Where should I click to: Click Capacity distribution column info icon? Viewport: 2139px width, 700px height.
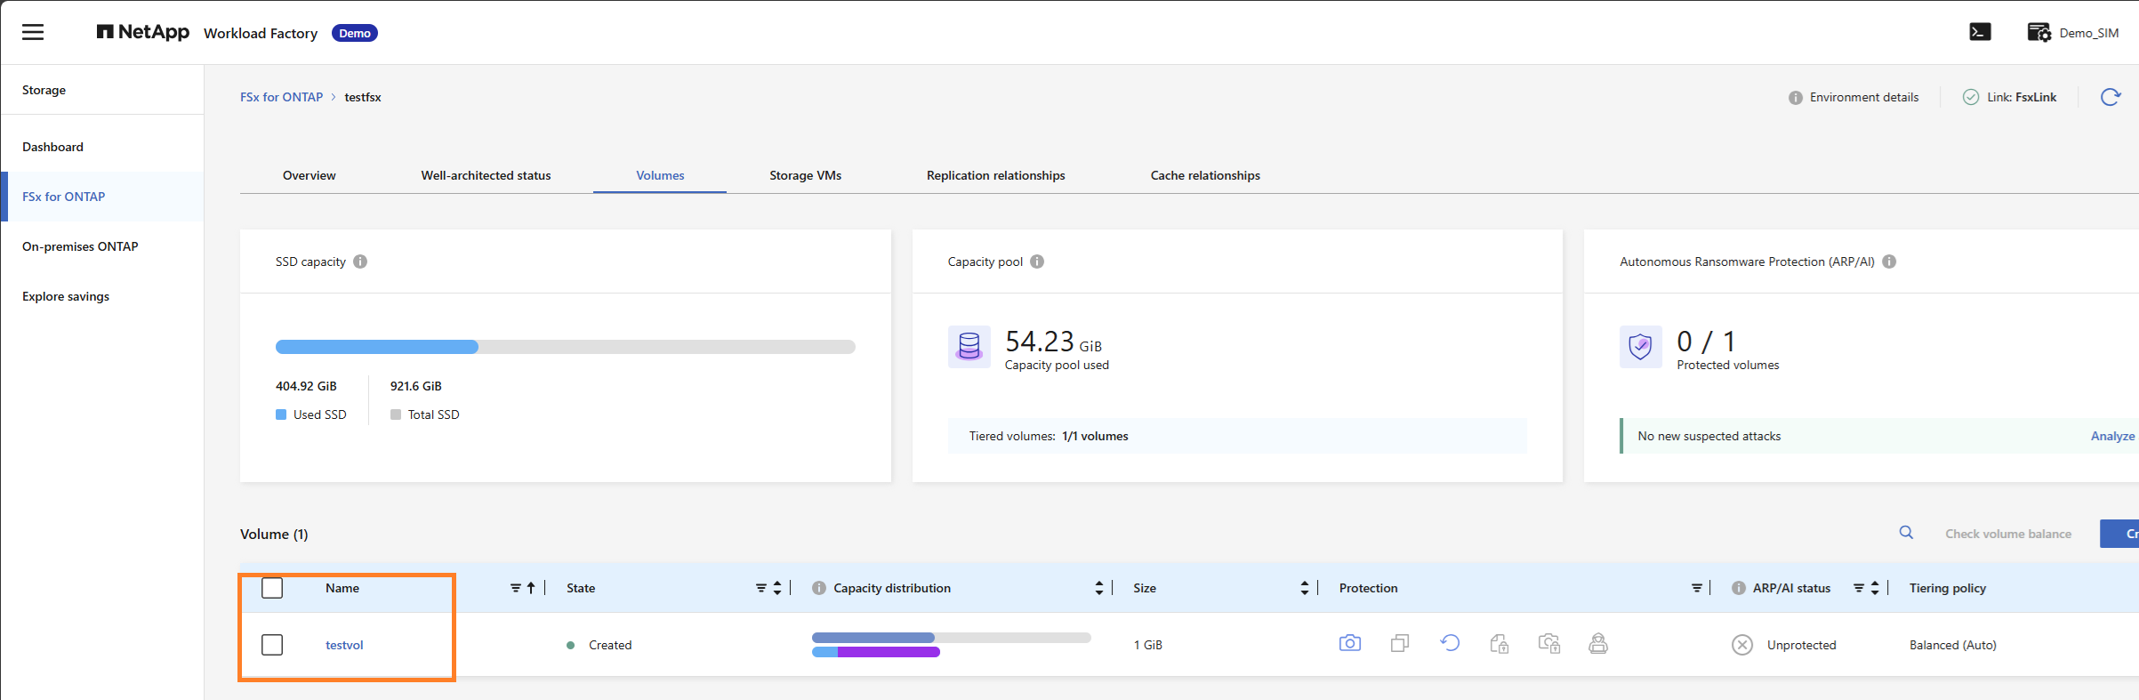(819, 588)
